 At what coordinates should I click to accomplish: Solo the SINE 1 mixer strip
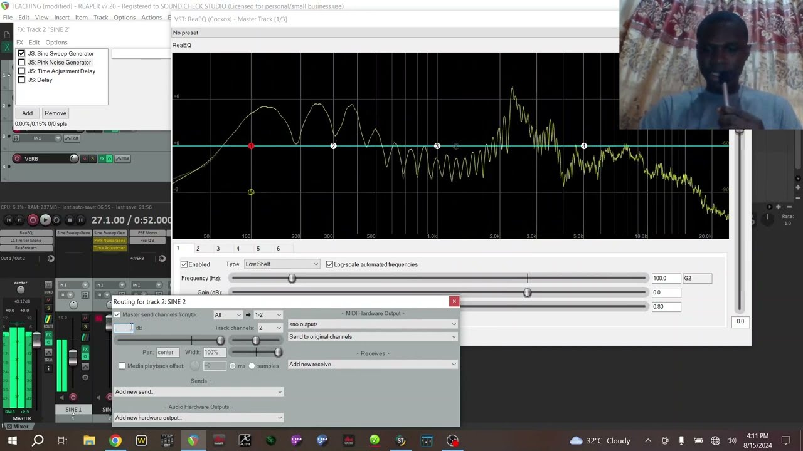[x=85, y=326]
